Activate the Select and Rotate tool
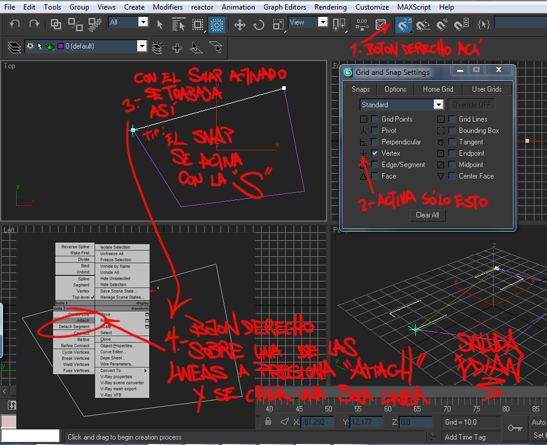Screen dimensions: 547x445 (259, 25)
